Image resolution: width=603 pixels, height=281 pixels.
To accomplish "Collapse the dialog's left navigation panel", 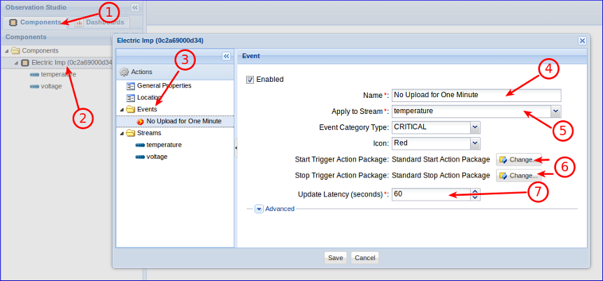I will click(226, 56).
